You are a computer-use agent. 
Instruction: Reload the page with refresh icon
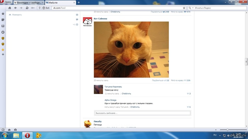(27, 8)
